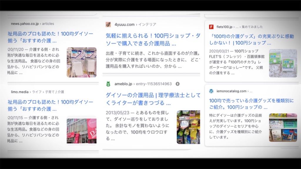Click the ameblo.jp green favicon
The width and height of the screenshot is (301, 169).
(108, 84)
